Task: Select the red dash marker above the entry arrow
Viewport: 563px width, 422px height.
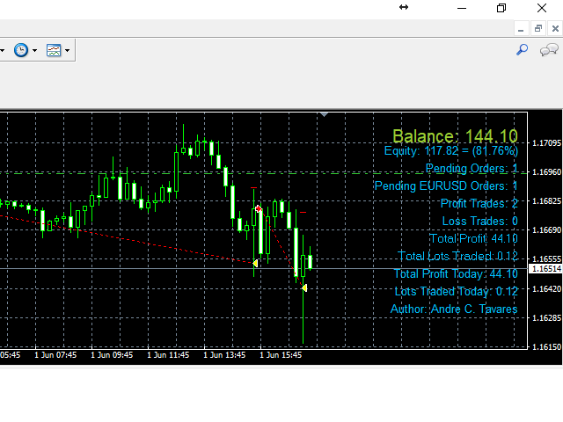Action: [254, 187]
